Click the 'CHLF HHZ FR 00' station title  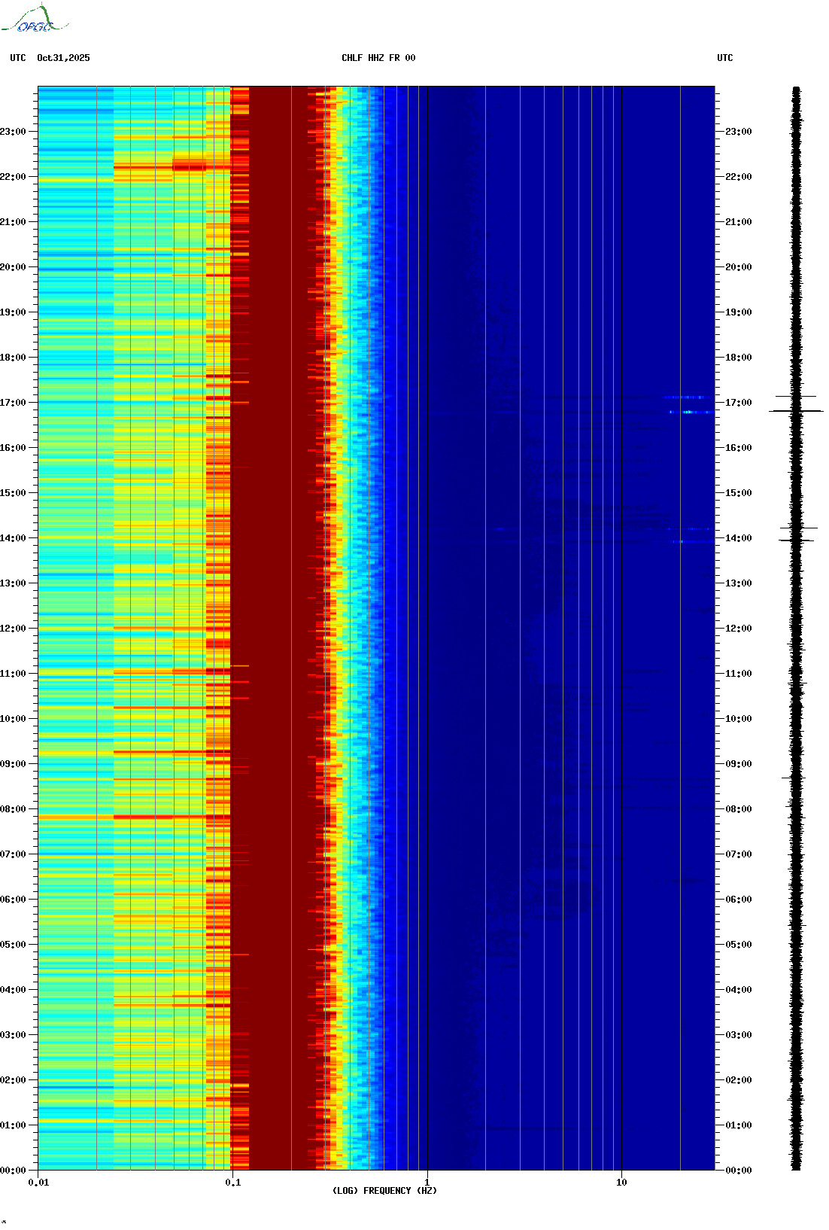(378, 58)
